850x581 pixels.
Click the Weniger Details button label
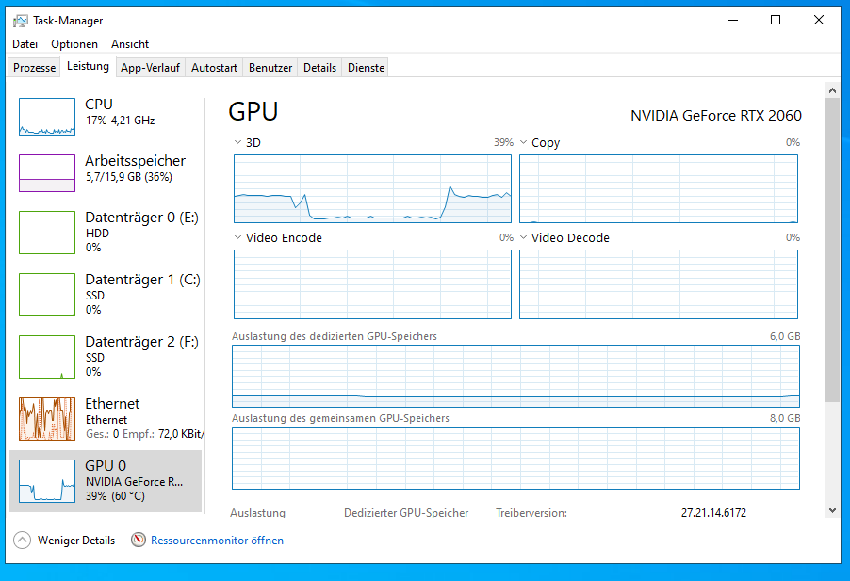click(x=76, y=541)
